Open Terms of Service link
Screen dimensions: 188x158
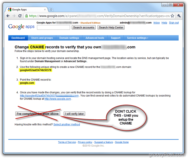(67, 142)
